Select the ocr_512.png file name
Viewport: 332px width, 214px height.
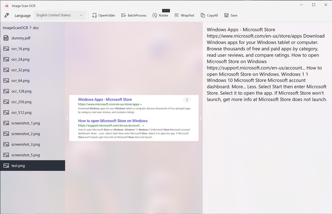pyautogui.click(x=22, y=112)
